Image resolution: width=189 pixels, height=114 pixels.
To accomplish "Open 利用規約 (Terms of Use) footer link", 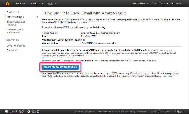I will coord(179,111).
